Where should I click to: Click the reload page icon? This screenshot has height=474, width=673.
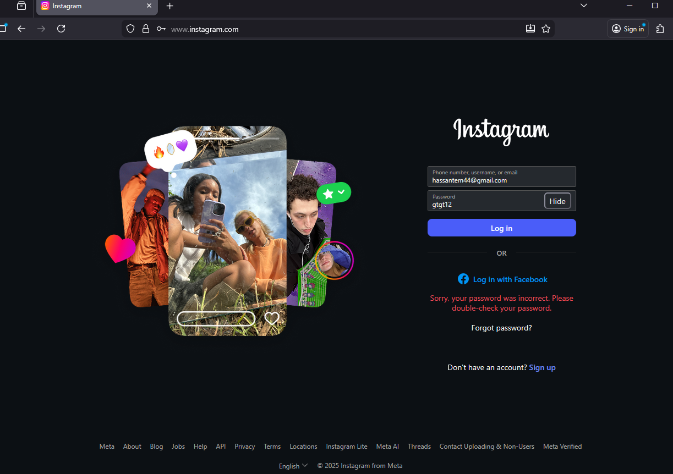(61, 29)
